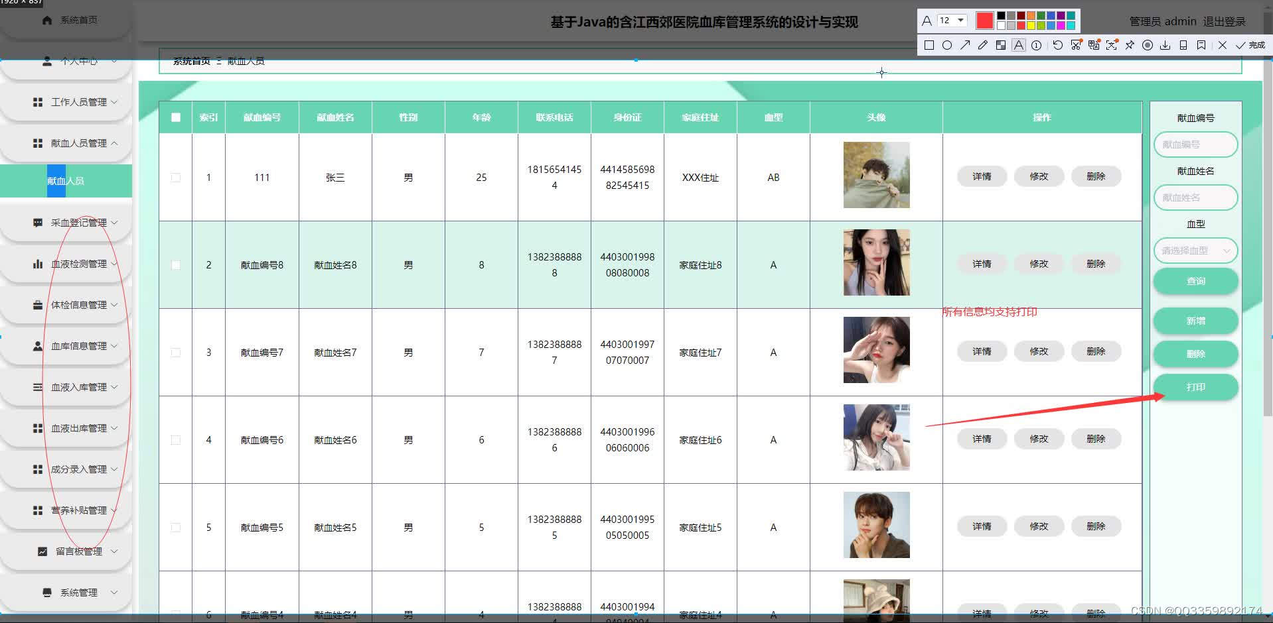Image resolution: width=1273 pixels, height=623 pixels.
Task: Open the 采血登记管理 menu
Action: (x=66, y=223)
